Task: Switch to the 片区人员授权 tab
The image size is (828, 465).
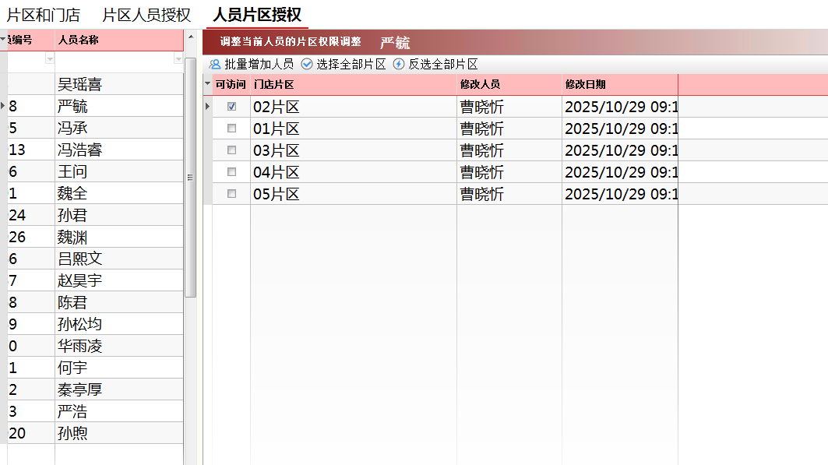Action: [146, 15]
